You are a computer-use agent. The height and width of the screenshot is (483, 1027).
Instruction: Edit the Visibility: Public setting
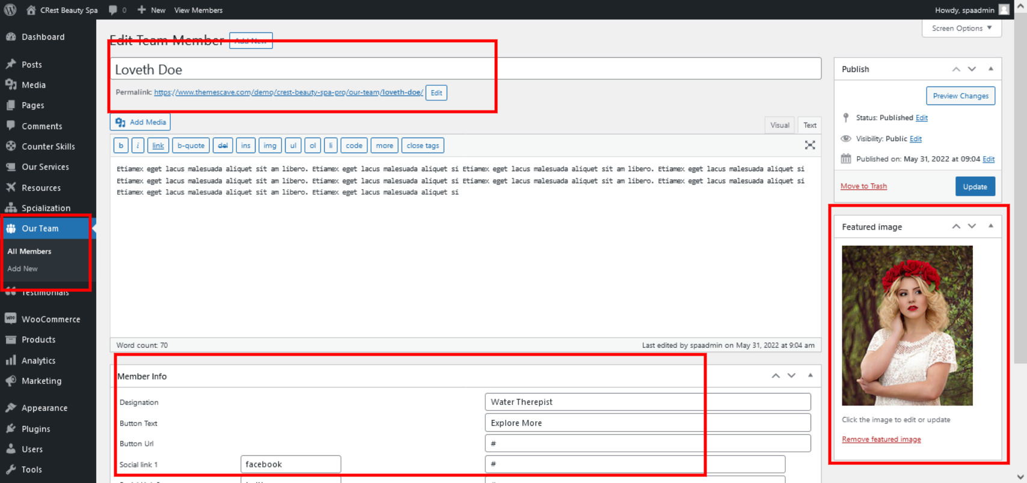tap(915, 139)
